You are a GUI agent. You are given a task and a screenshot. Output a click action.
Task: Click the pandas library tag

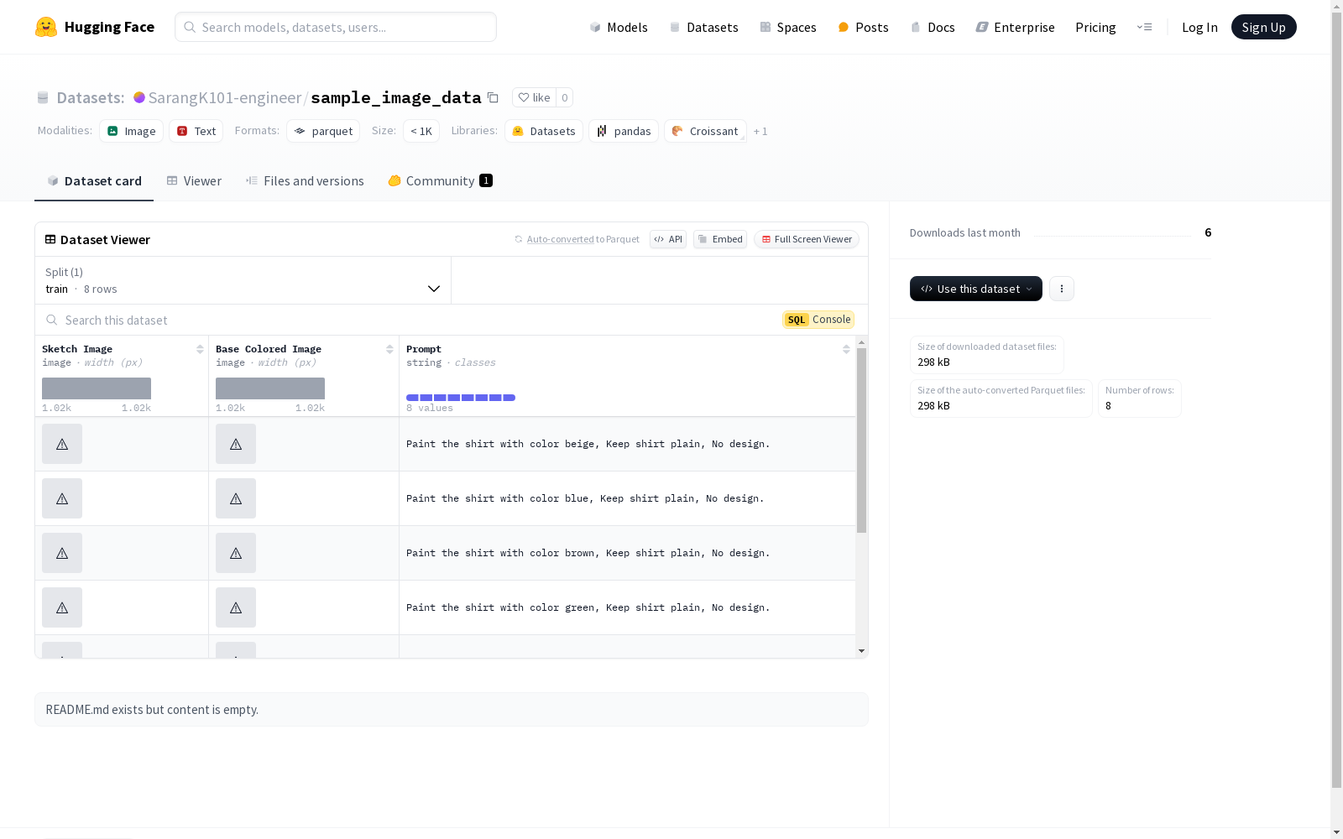coord(624,131)
